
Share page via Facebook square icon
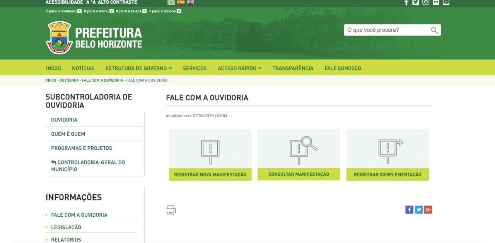click(409, 210)
